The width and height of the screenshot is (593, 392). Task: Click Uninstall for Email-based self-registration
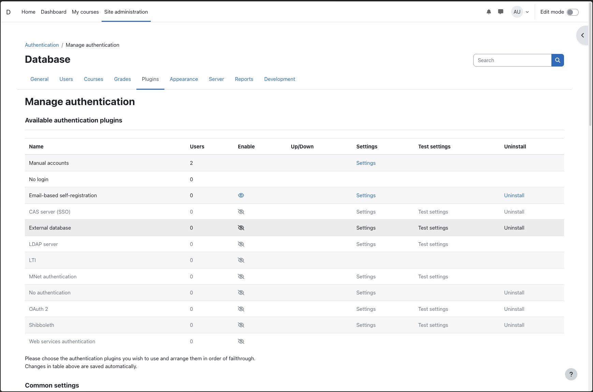pos(514,195)
